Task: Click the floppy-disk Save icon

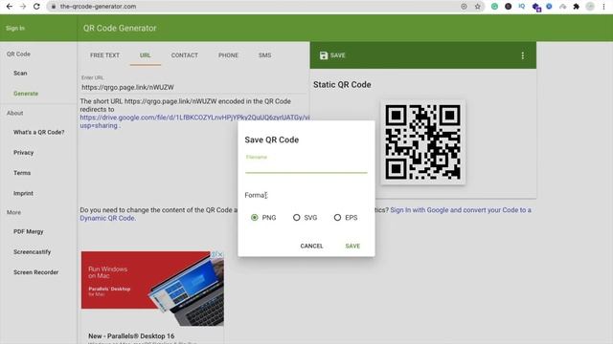Action: [x=324, y=55]
